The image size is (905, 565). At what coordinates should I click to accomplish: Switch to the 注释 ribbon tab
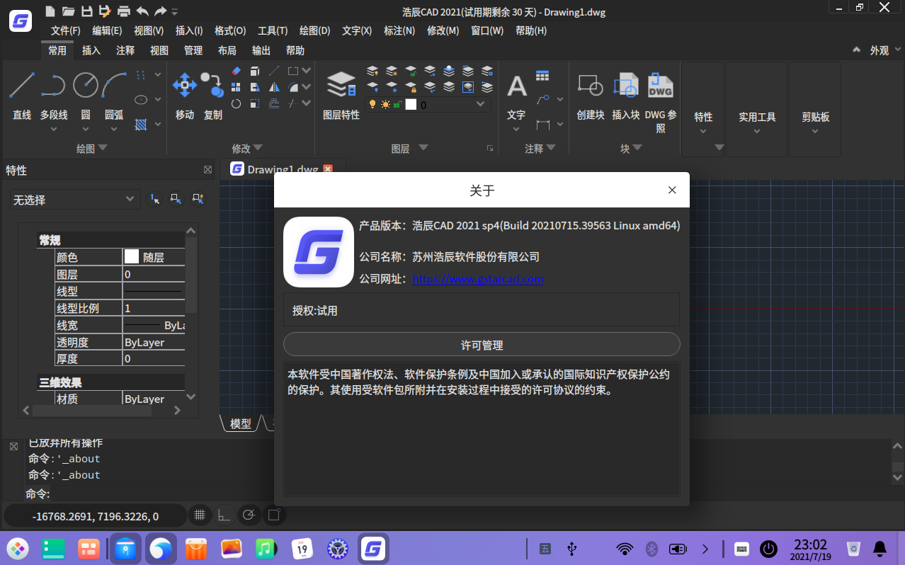click(125, 50)
